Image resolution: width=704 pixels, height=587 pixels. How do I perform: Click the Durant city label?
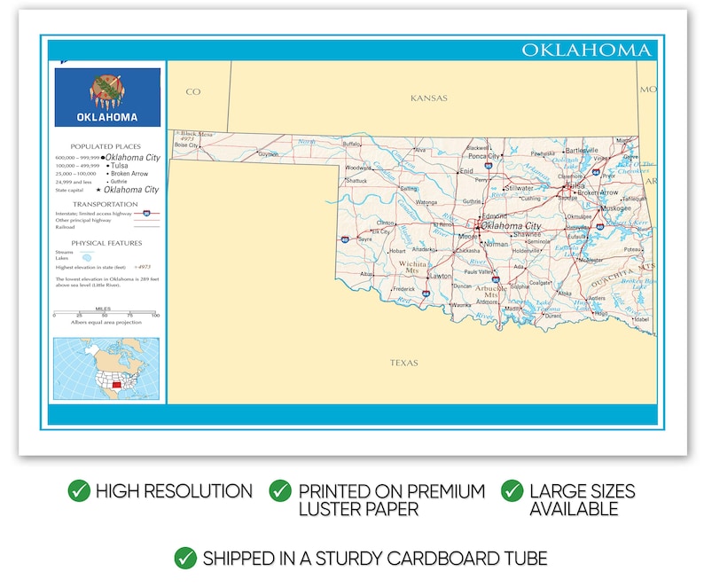tap(553, 316)
